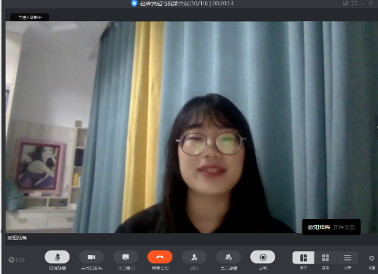Screen dimensions: 378x274
Task: Open the settings gear icon
Action: click(371, 258)
